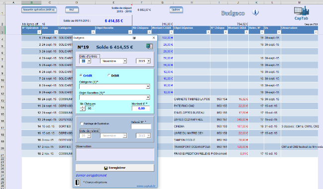This screenshot has width=323, height=189.
Task: Select cell TRANSPORT OCEANOPOLIS
Action: (x=192, y=147)
